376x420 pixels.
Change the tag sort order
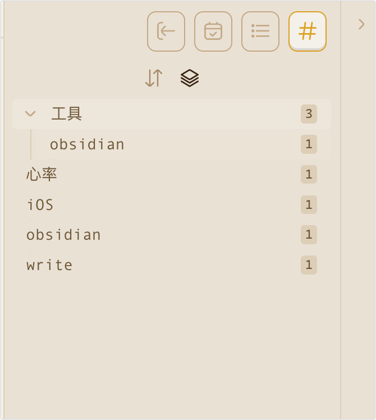(x=154, y=79)
